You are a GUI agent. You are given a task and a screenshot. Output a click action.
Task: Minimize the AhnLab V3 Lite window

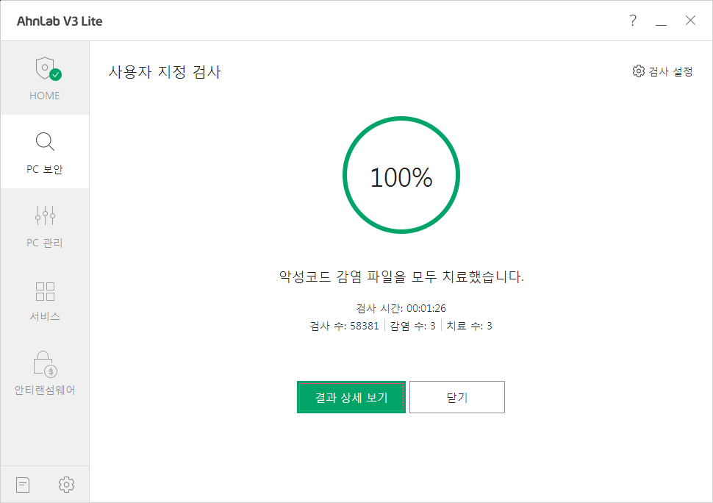661,21
